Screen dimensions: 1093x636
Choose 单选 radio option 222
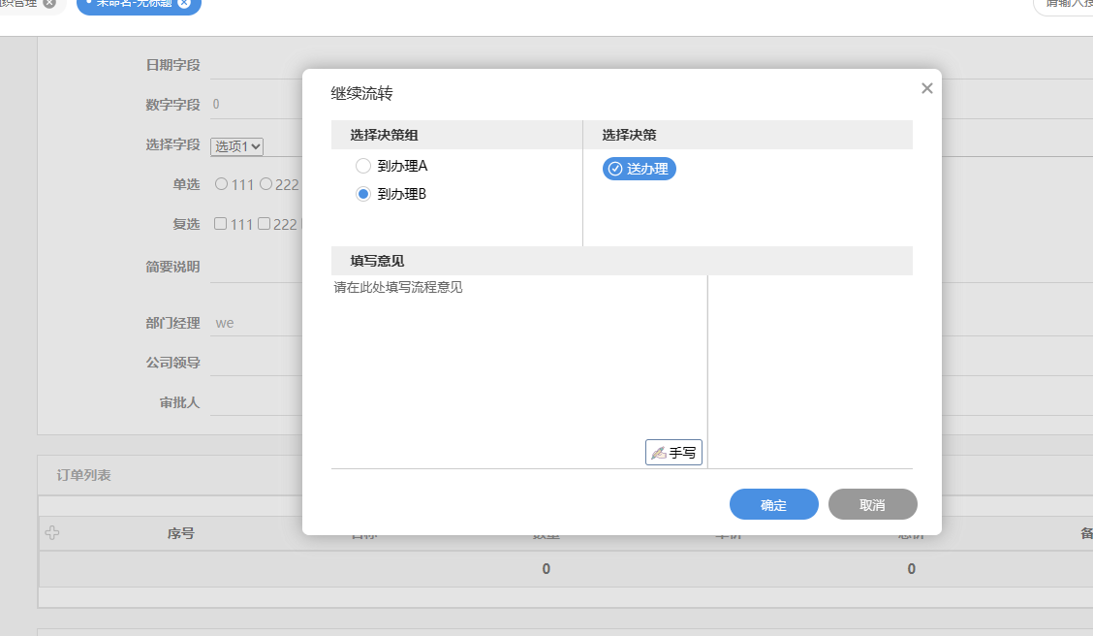tap(265, 183)
